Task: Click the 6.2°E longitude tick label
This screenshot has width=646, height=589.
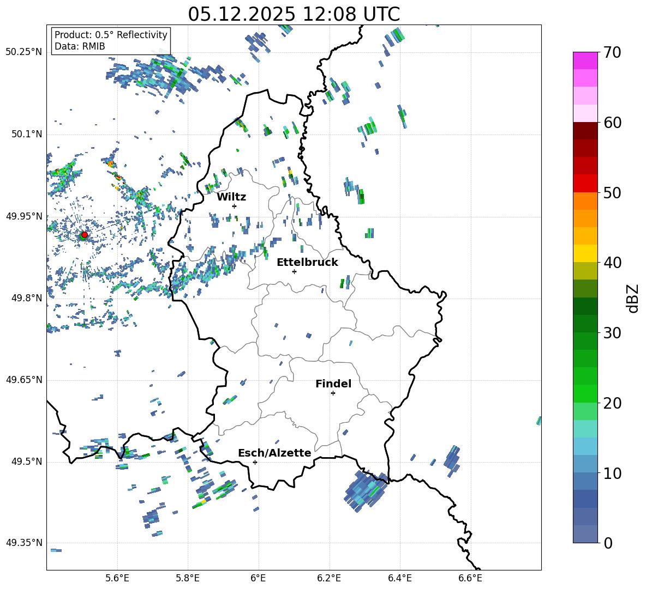Action: pyautogui.click(x=329, y=578)
